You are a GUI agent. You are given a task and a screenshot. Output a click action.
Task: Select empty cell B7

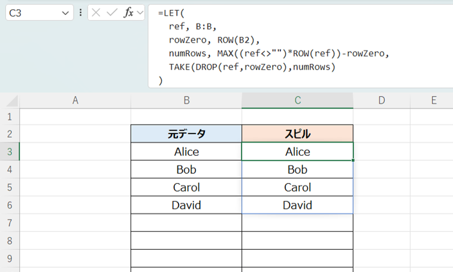(186, 223)
